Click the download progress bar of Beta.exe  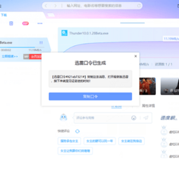[x=22, y=47]
